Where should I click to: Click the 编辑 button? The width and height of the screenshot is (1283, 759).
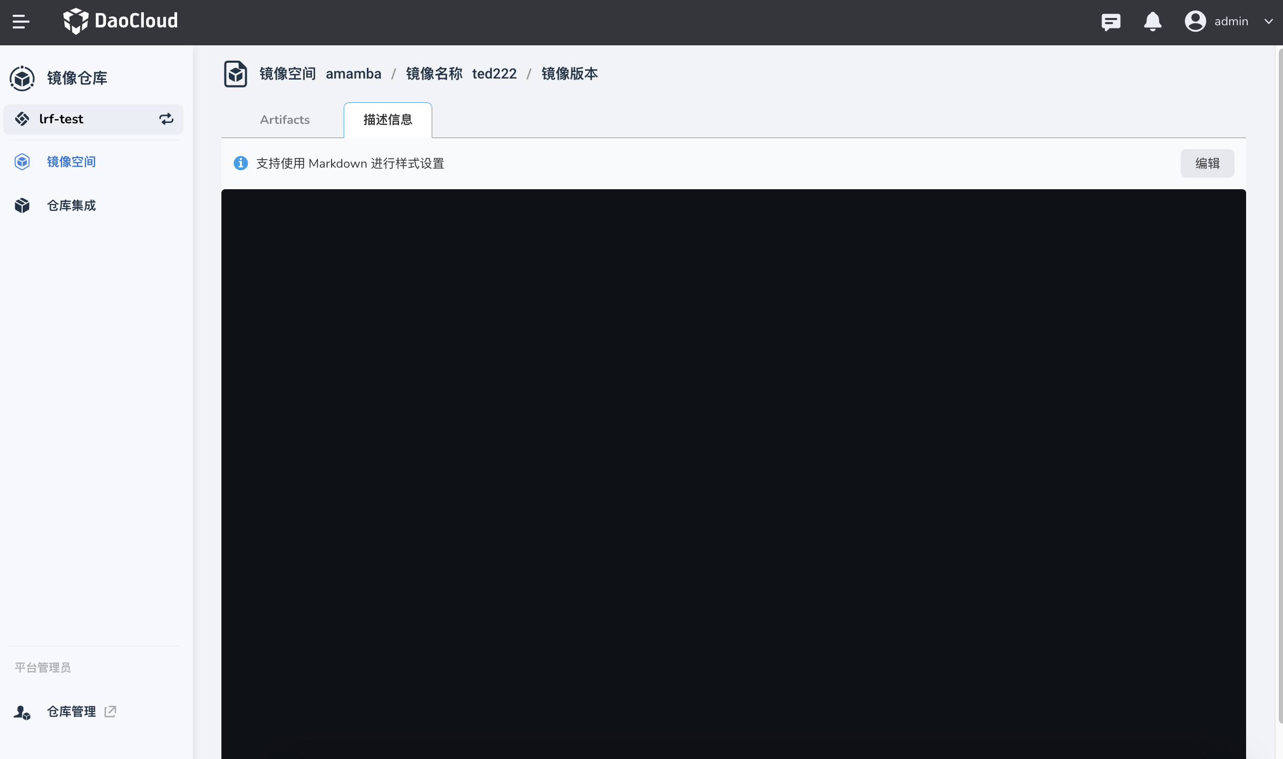tap(1207, 163)
